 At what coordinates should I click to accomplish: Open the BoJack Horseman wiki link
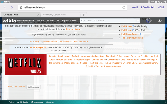point(81,56)
